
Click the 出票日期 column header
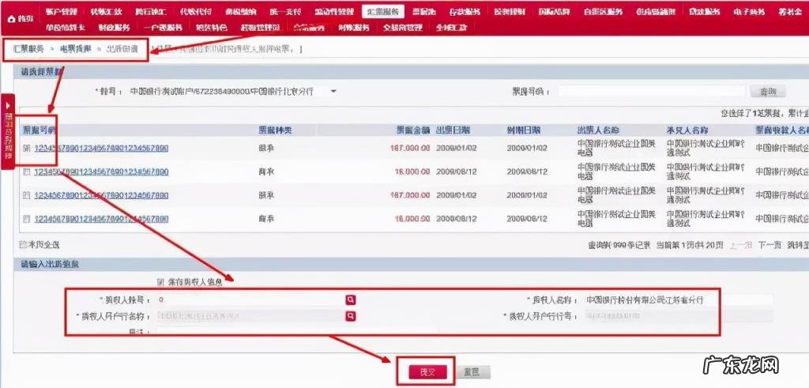(453, 130)
